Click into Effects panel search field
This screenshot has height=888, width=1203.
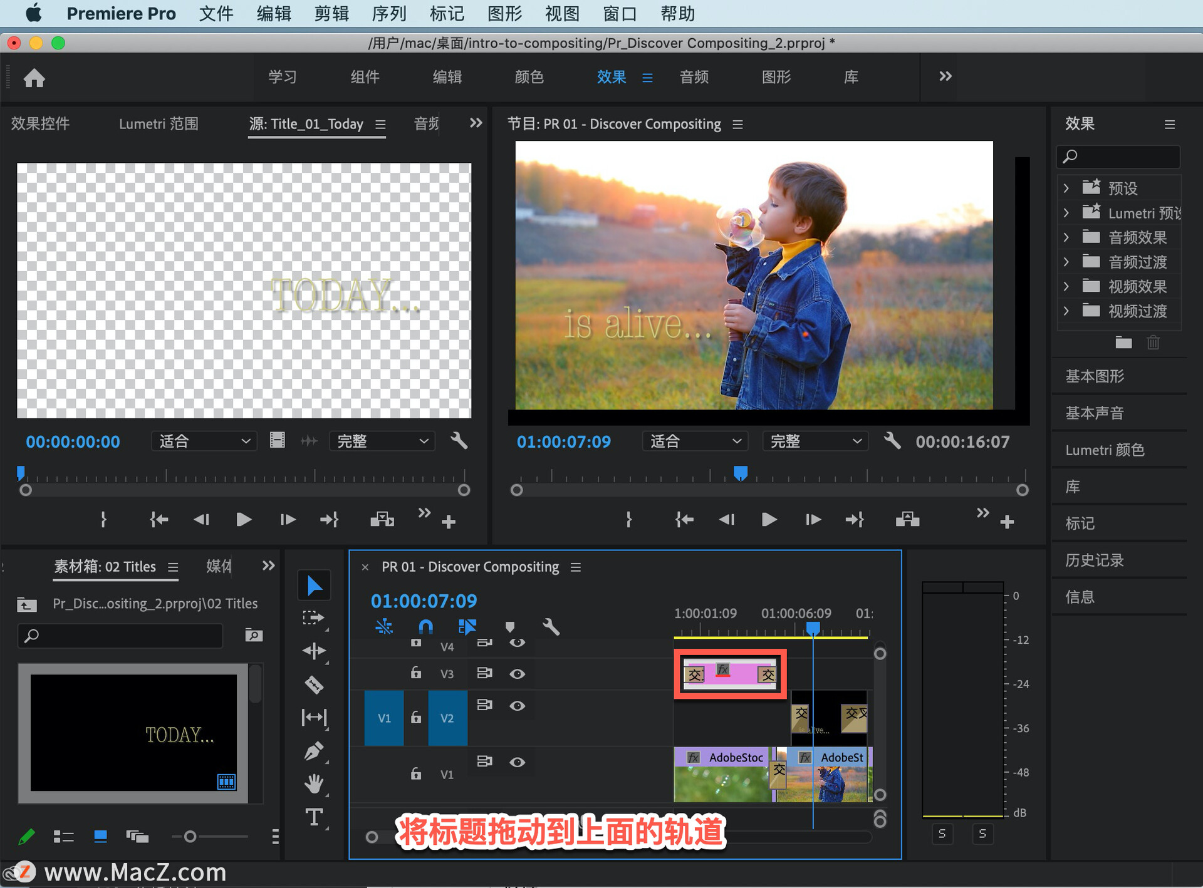[x=1118, y=156]
